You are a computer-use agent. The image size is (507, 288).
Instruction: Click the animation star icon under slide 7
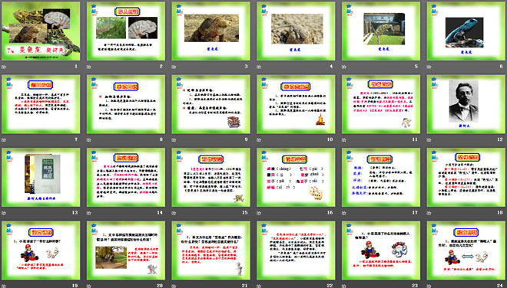[x=4, y=140]
